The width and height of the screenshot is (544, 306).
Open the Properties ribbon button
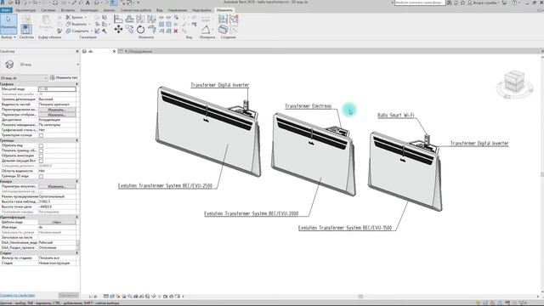click(x=26, y=29)
